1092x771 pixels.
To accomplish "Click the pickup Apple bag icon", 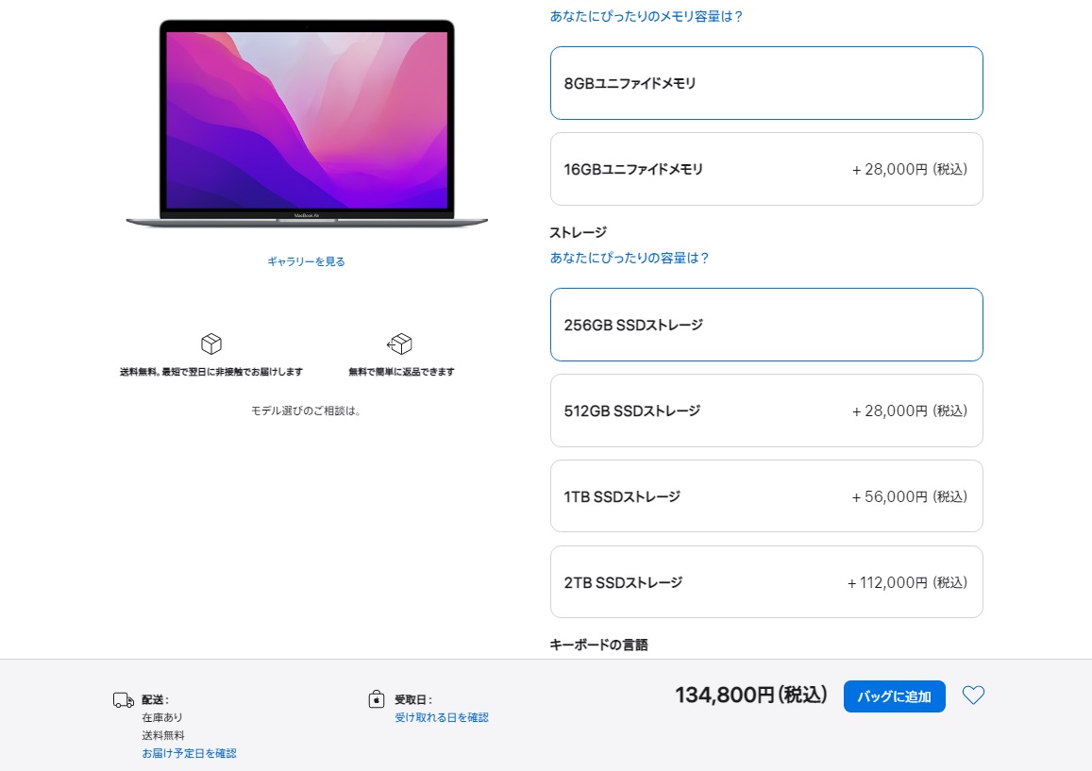I will click(x=376, y=698).
